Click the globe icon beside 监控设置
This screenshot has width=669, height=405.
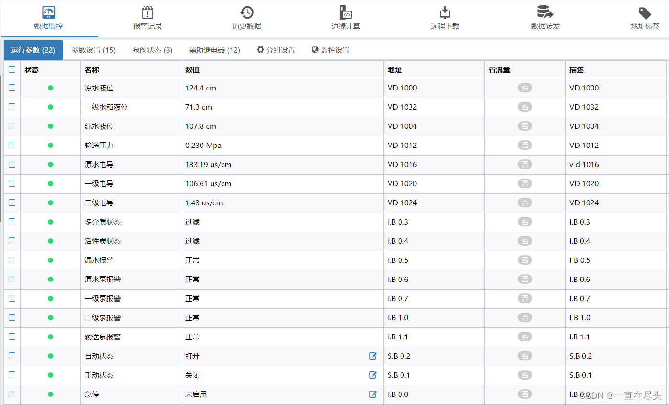tap(315, 50)
